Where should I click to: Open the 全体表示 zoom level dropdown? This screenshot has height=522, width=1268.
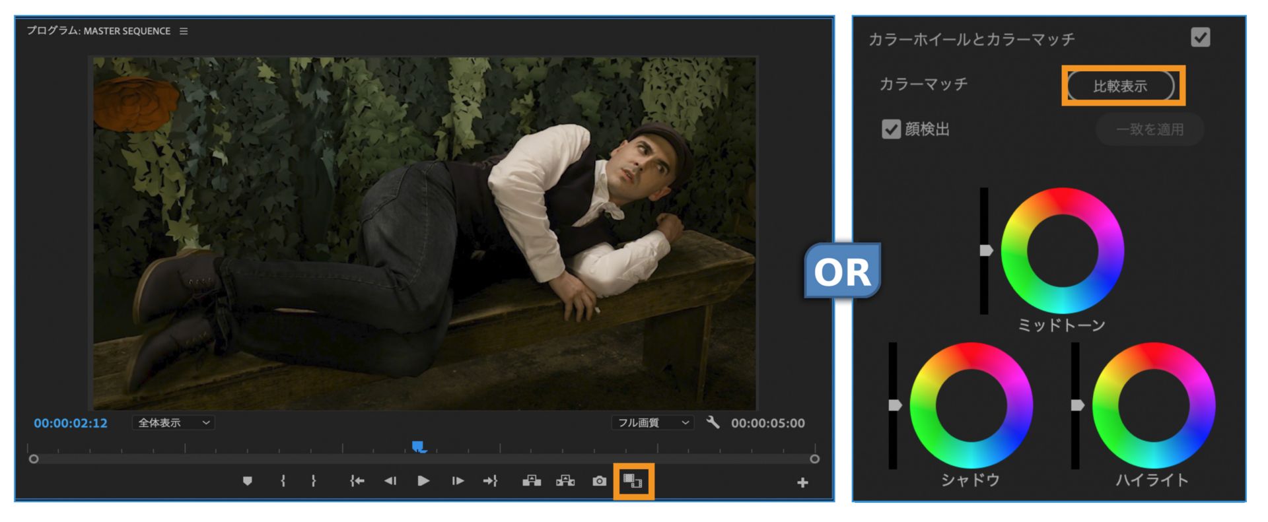coord(174,423)
